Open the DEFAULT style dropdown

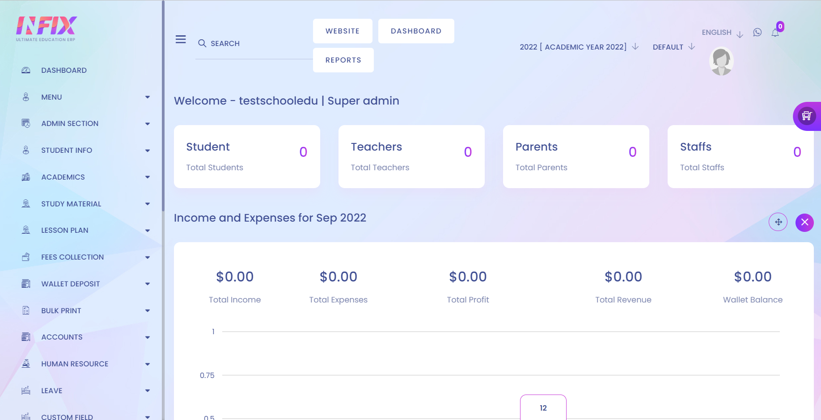(x=673, y=47)
